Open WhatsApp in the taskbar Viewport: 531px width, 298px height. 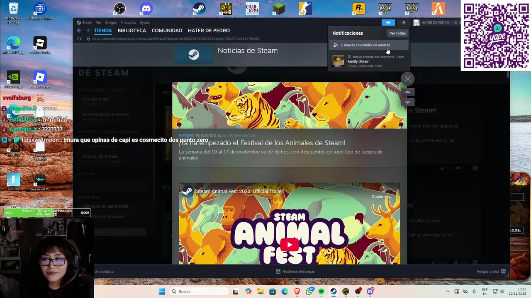[309, 291]
